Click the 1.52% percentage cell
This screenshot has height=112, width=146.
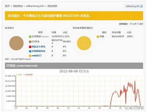pos(66,37)
